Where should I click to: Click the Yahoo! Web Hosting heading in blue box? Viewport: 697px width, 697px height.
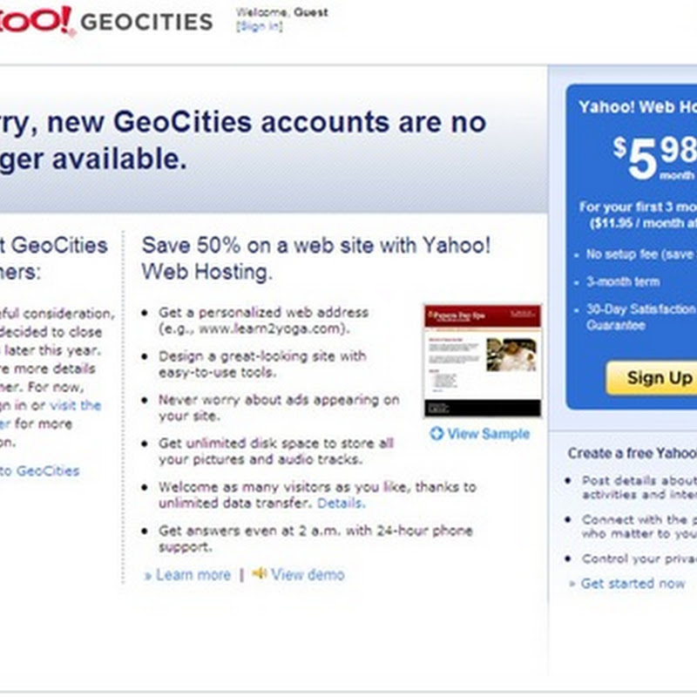[638, 107]
